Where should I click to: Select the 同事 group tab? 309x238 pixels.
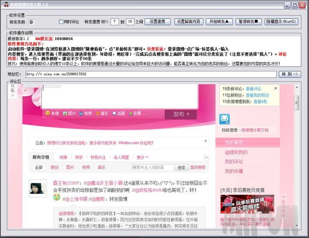click(x=63, y=157)
